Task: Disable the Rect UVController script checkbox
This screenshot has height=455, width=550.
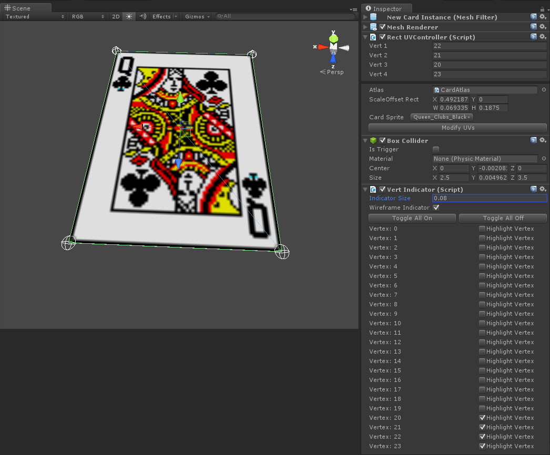Action: [382, 37]
